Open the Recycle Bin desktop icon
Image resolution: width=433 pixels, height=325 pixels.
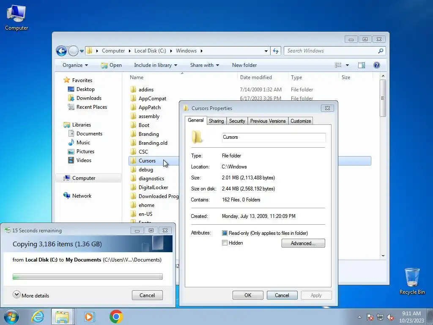click(412, 281)
